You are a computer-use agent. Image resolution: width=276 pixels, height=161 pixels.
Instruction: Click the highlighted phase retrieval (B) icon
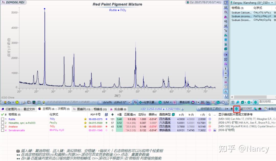click(x=236, y=109)
